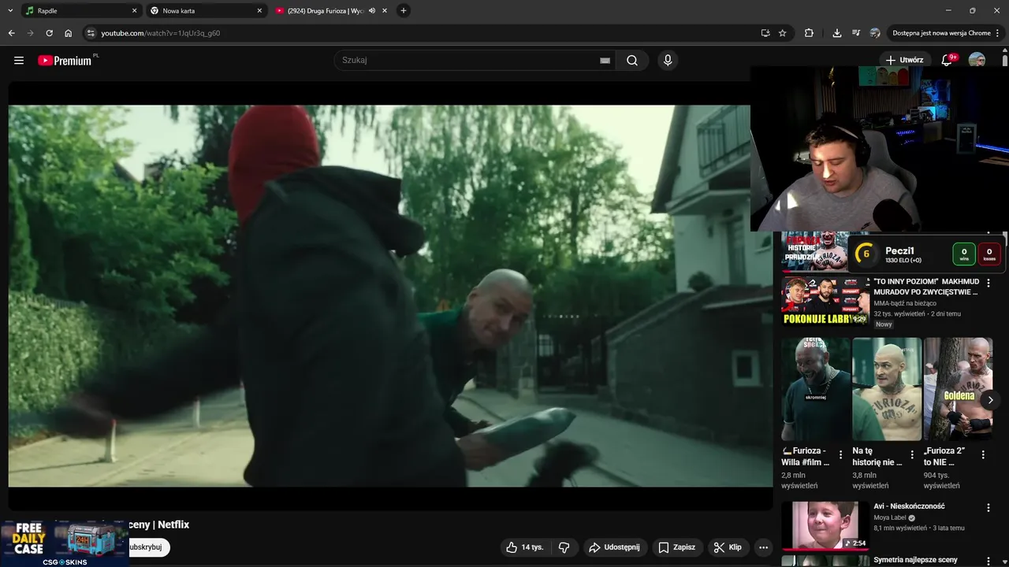Reload the current page
Image resolution: width=1009 pixels, height=567 pixels.
pyautogui.click(x=49, y=33)
